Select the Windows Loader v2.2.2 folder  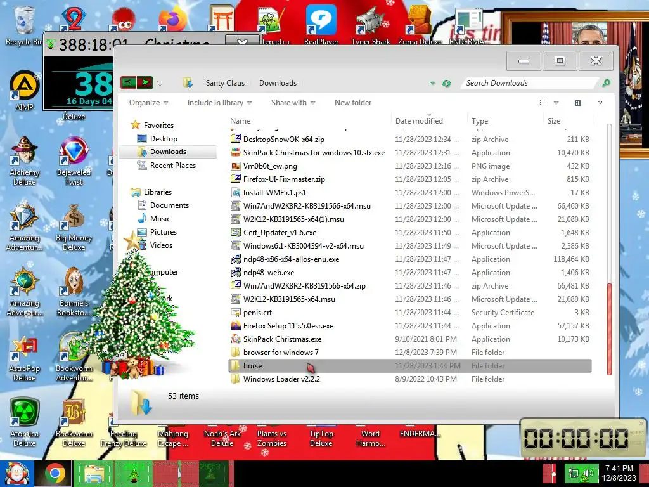click(x=410, y=379)
